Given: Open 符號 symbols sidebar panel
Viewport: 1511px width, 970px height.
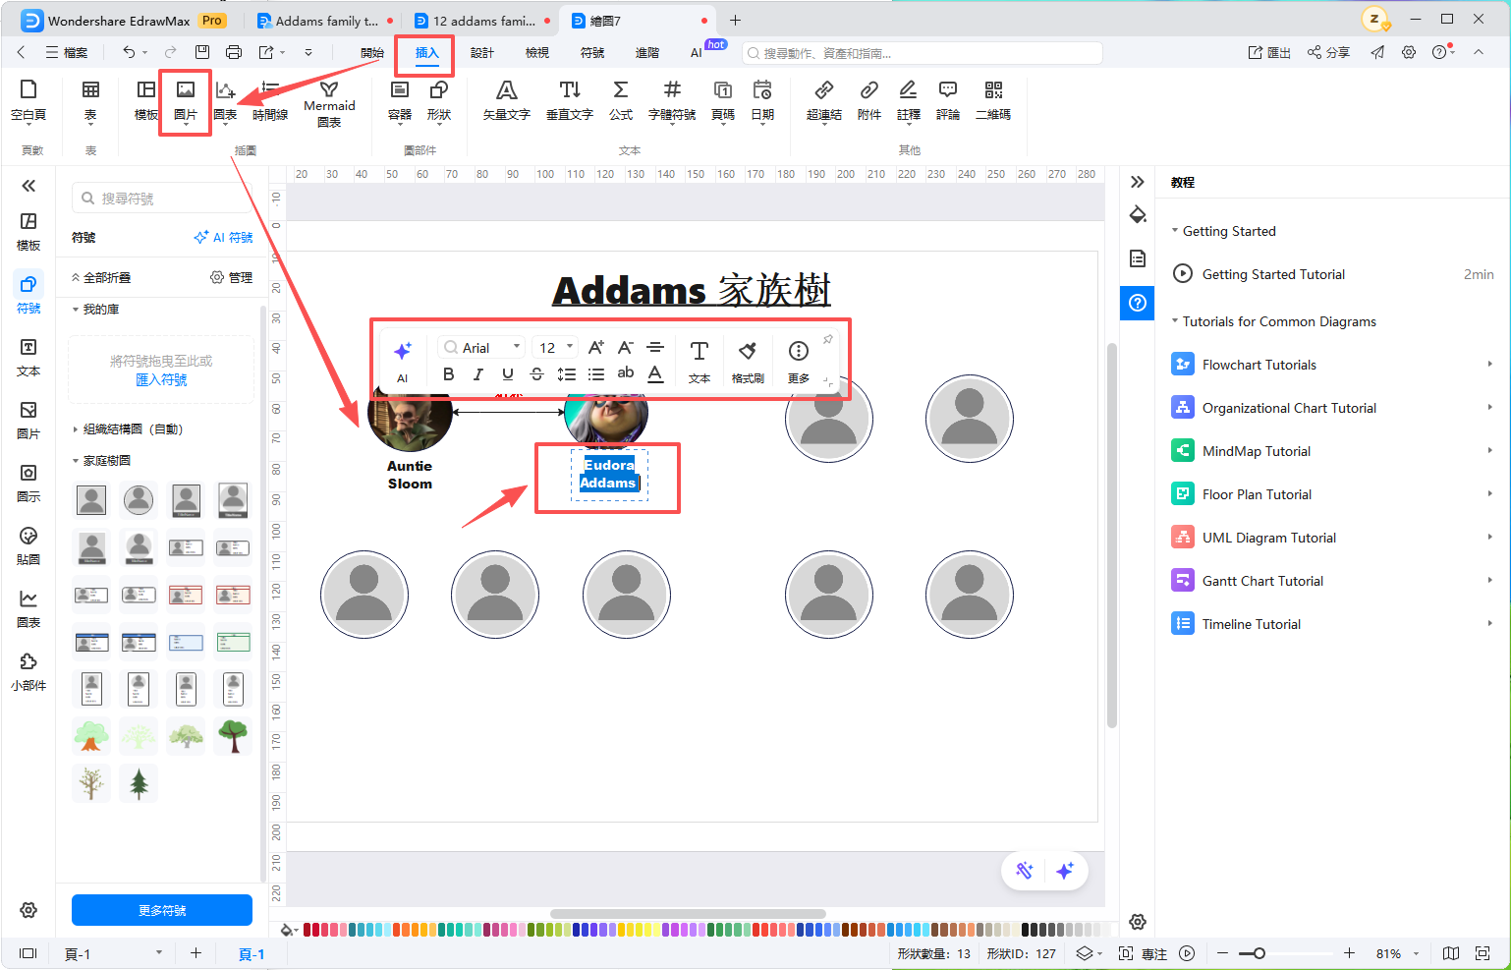Looking at the screenshot, I should (28, 294).
